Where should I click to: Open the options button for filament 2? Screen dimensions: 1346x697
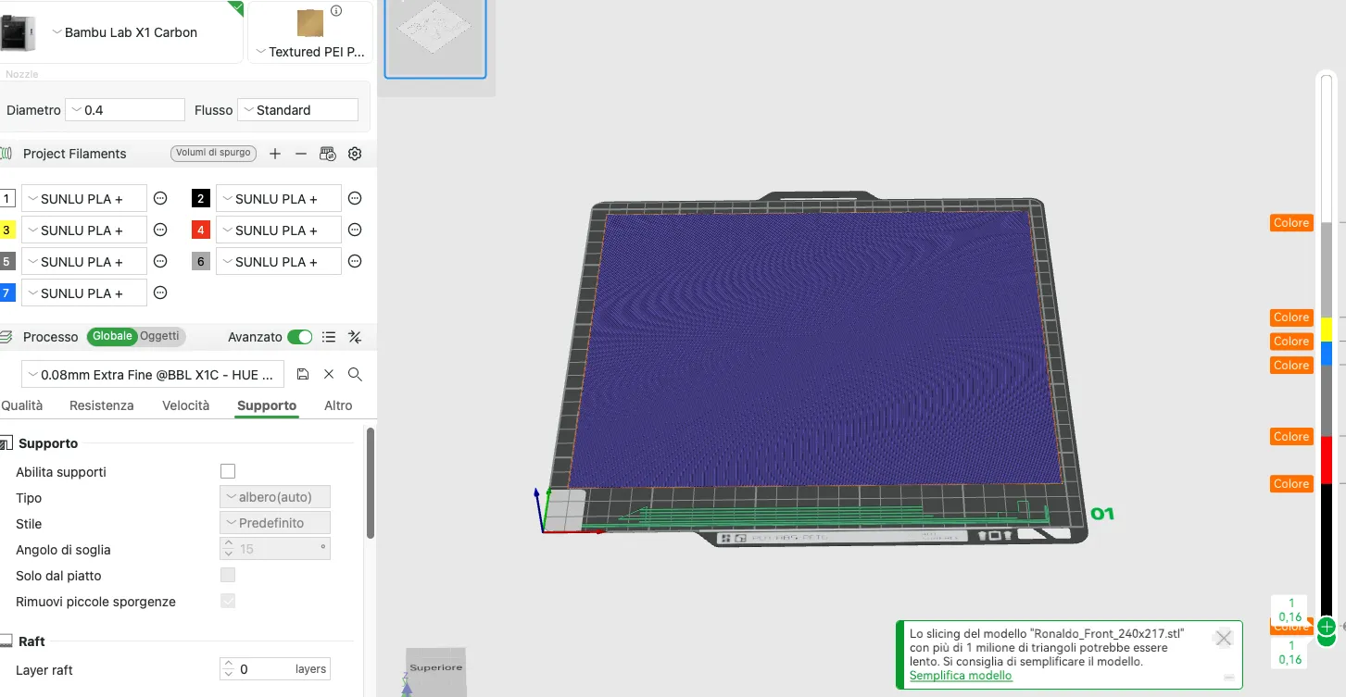click(x=355, y=198)
